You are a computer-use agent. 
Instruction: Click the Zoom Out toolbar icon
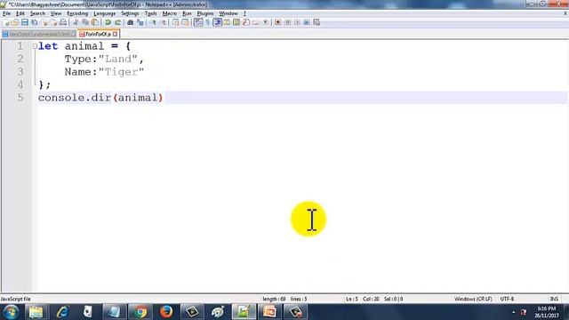tap(164, 22)
